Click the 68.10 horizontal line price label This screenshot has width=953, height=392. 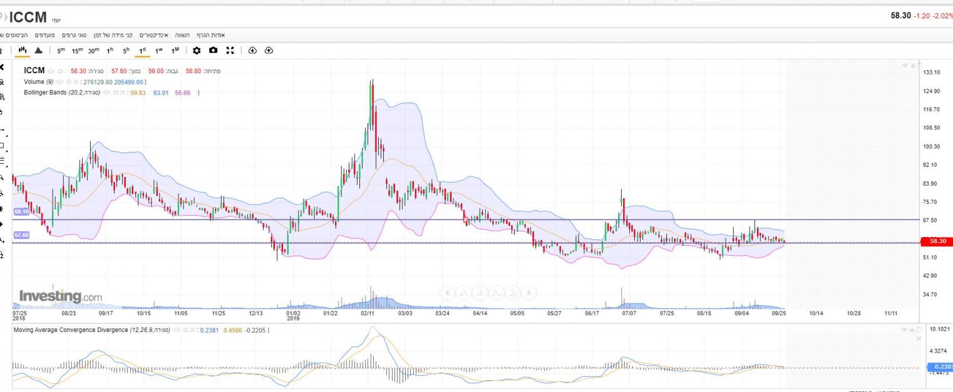pyautogui.click(x=21, y=212)
